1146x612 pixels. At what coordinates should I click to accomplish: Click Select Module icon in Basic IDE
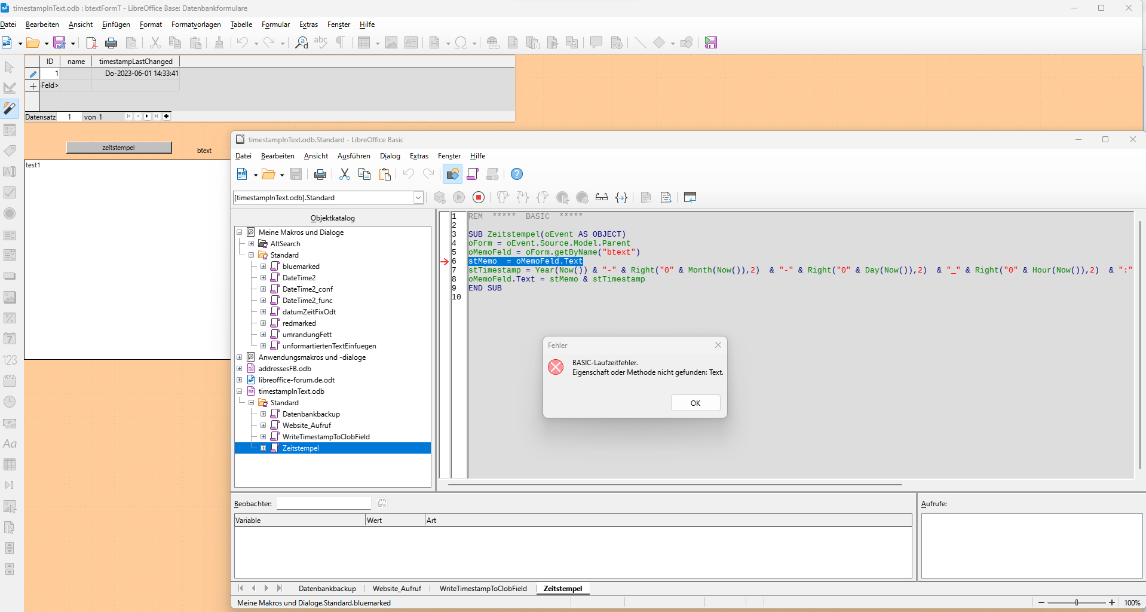(x=492, y=174)
